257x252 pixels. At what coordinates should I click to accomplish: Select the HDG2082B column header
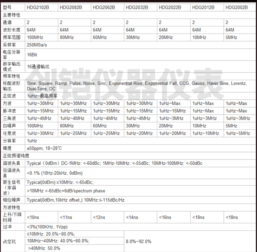tap(71, 7)
